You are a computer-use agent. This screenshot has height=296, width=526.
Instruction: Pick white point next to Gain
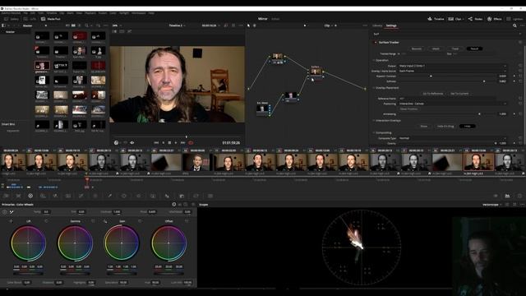pyautogui.click(x=105, y=221)
